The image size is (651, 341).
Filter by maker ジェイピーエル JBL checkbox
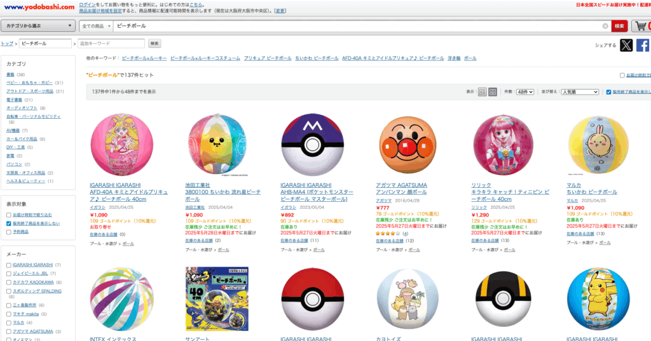(x=9, y=274)
